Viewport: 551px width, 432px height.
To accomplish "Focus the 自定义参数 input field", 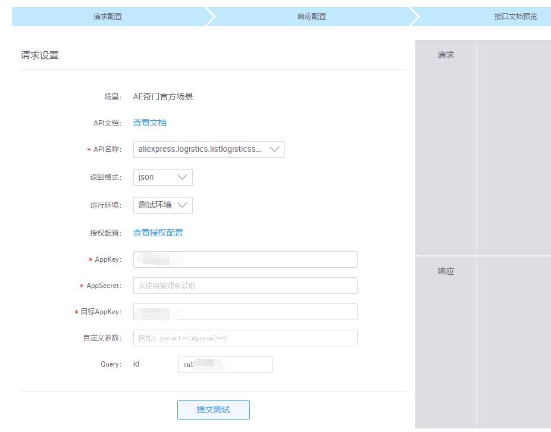I will coord(245,338).
